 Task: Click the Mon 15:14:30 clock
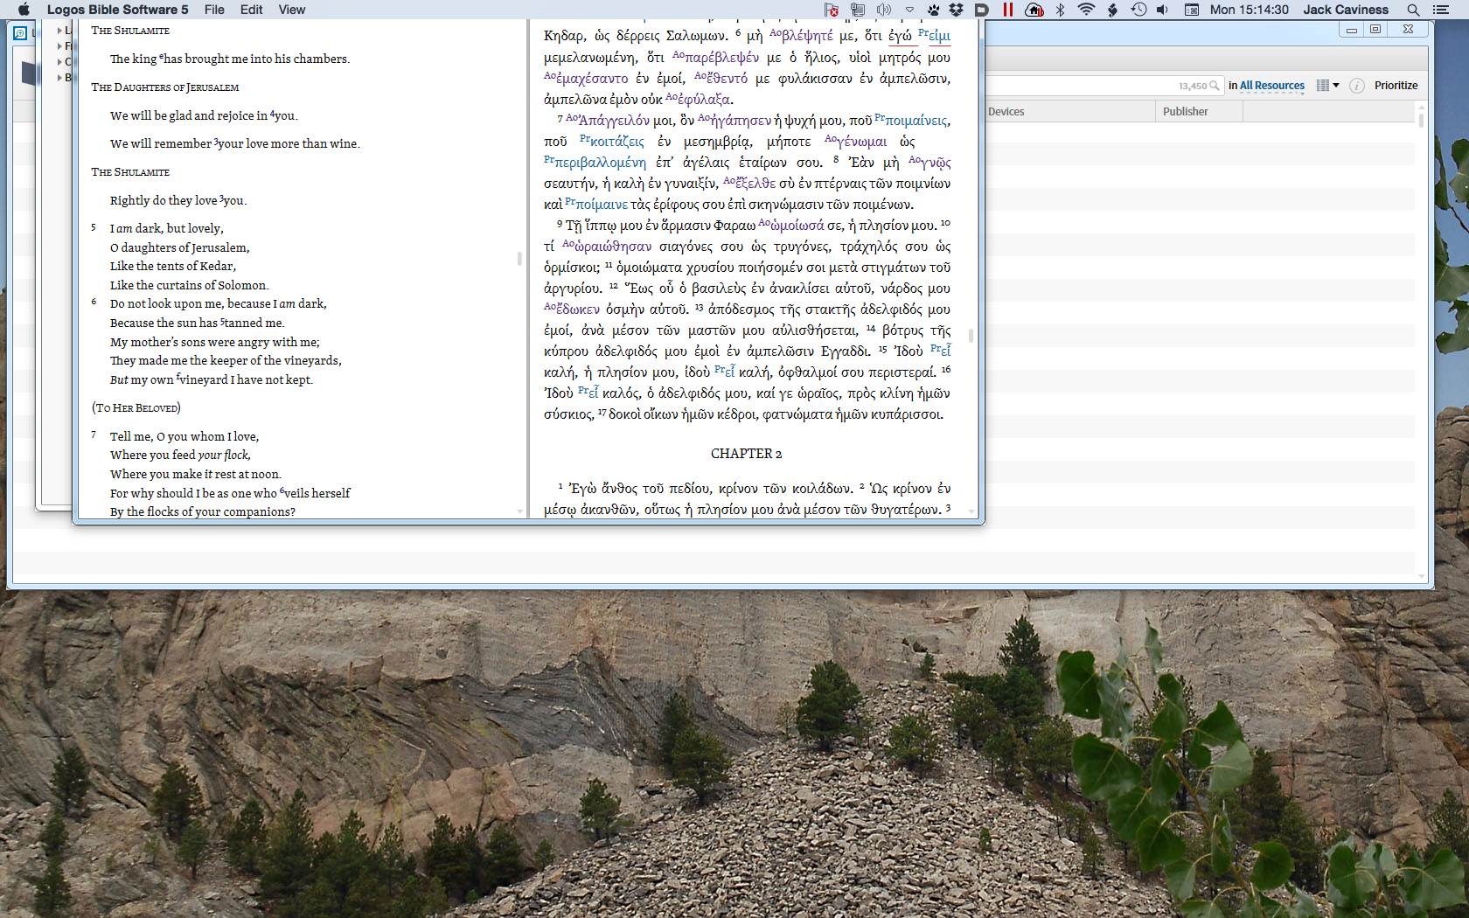pos(1250,10)
